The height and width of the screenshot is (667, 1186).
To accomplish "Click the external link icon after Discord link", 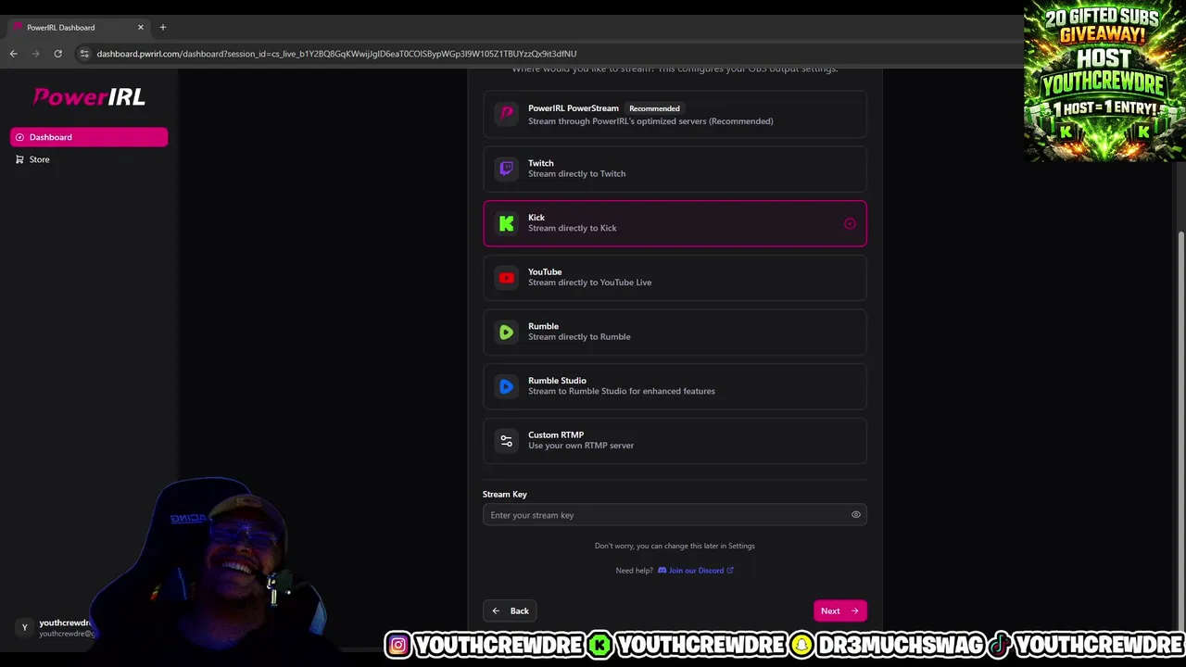I will click(730, 571).
